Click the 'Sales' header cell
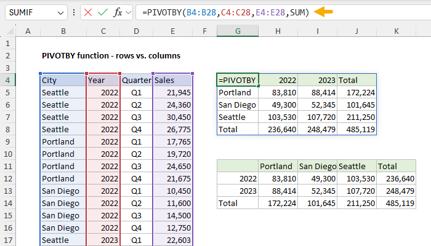 [x=172, y=80]
